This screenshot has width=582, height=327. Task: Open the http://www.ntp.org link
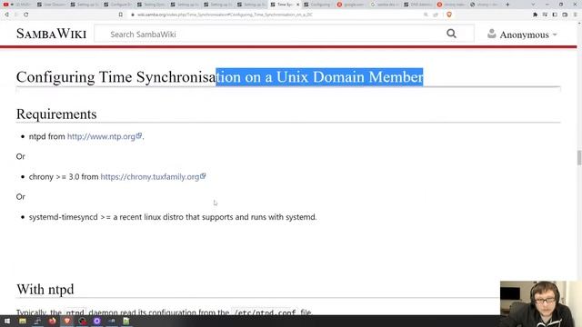(x=101, y=136)
